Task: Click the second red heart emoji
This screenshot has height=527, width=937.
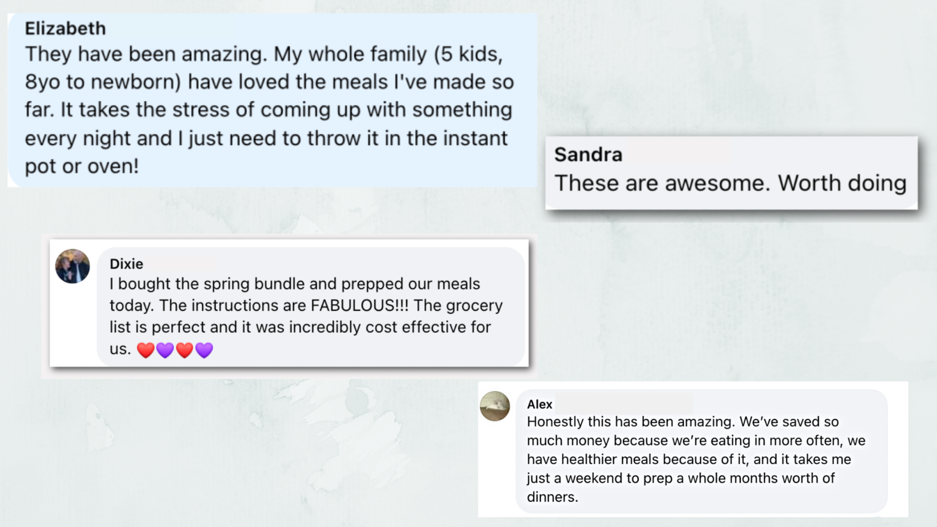Action: (x=184, y=350)
